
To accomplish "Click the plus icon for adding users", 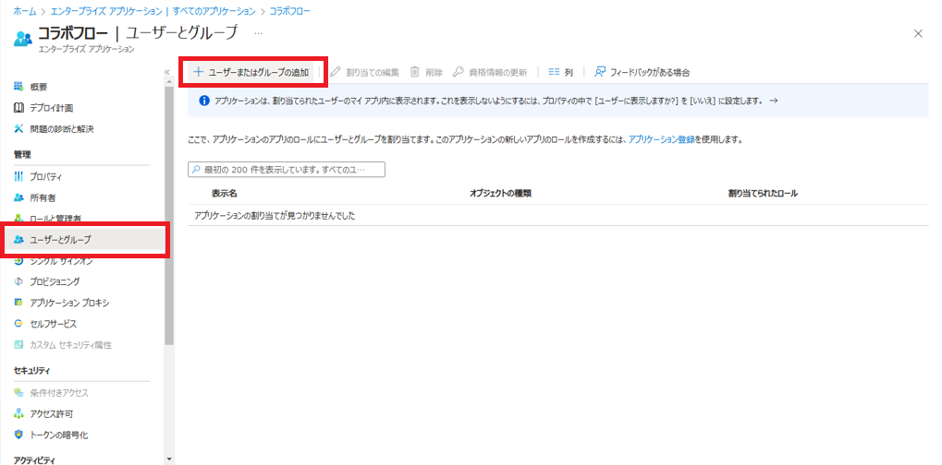I will tap(198, 72).
